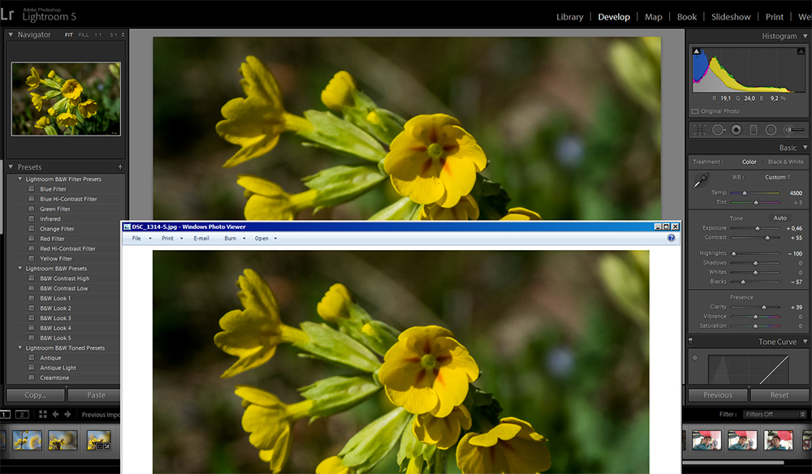Set Navigator zoom to FILL

pos(84,35)
